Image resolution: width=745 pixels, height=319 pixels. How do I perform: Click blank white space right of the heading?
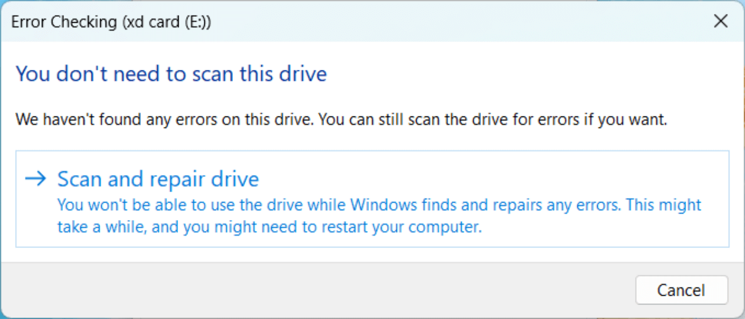524,75
